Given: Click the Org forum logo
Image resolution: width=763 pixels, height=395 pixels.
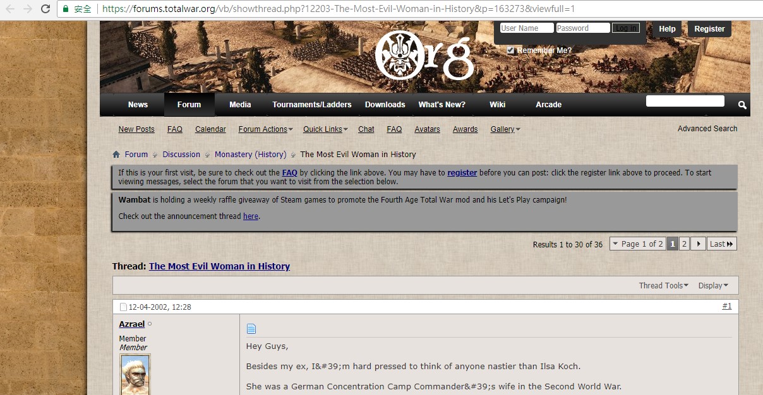Looking at the screenshot, I should 423,57.
